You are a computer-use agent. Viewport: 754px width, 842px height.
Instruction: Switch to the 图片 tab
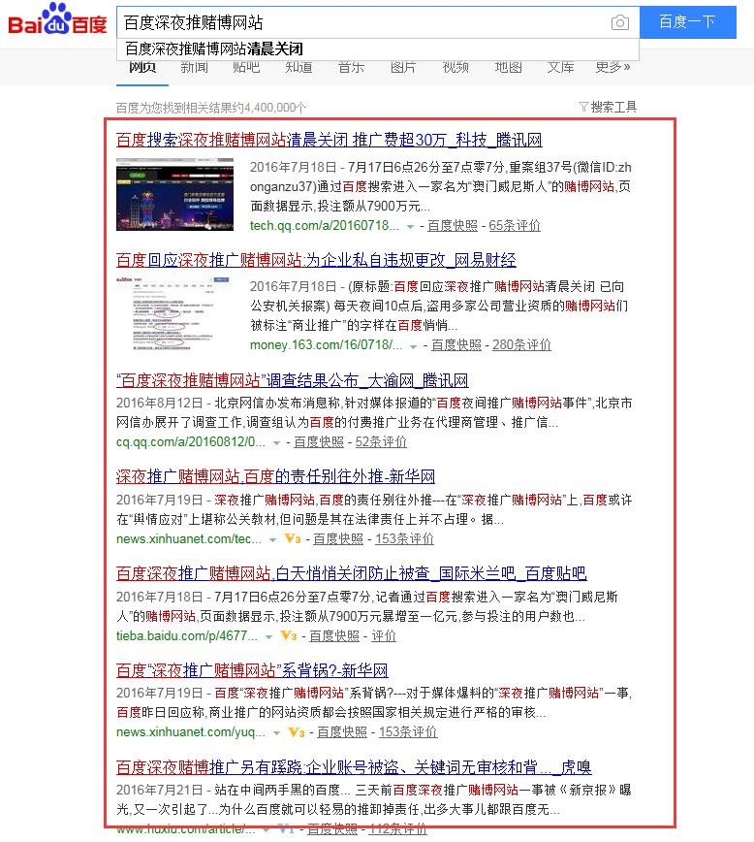click(x=403, y=67)
